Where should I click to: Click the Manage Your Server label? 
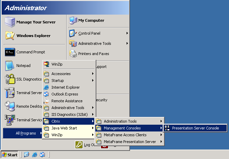click(x=36, y=22)
